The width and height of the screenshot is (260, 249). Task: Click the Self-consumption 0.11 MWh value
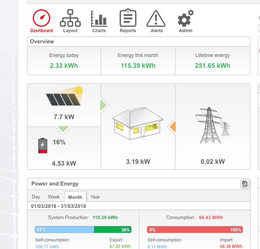point(157,247)
